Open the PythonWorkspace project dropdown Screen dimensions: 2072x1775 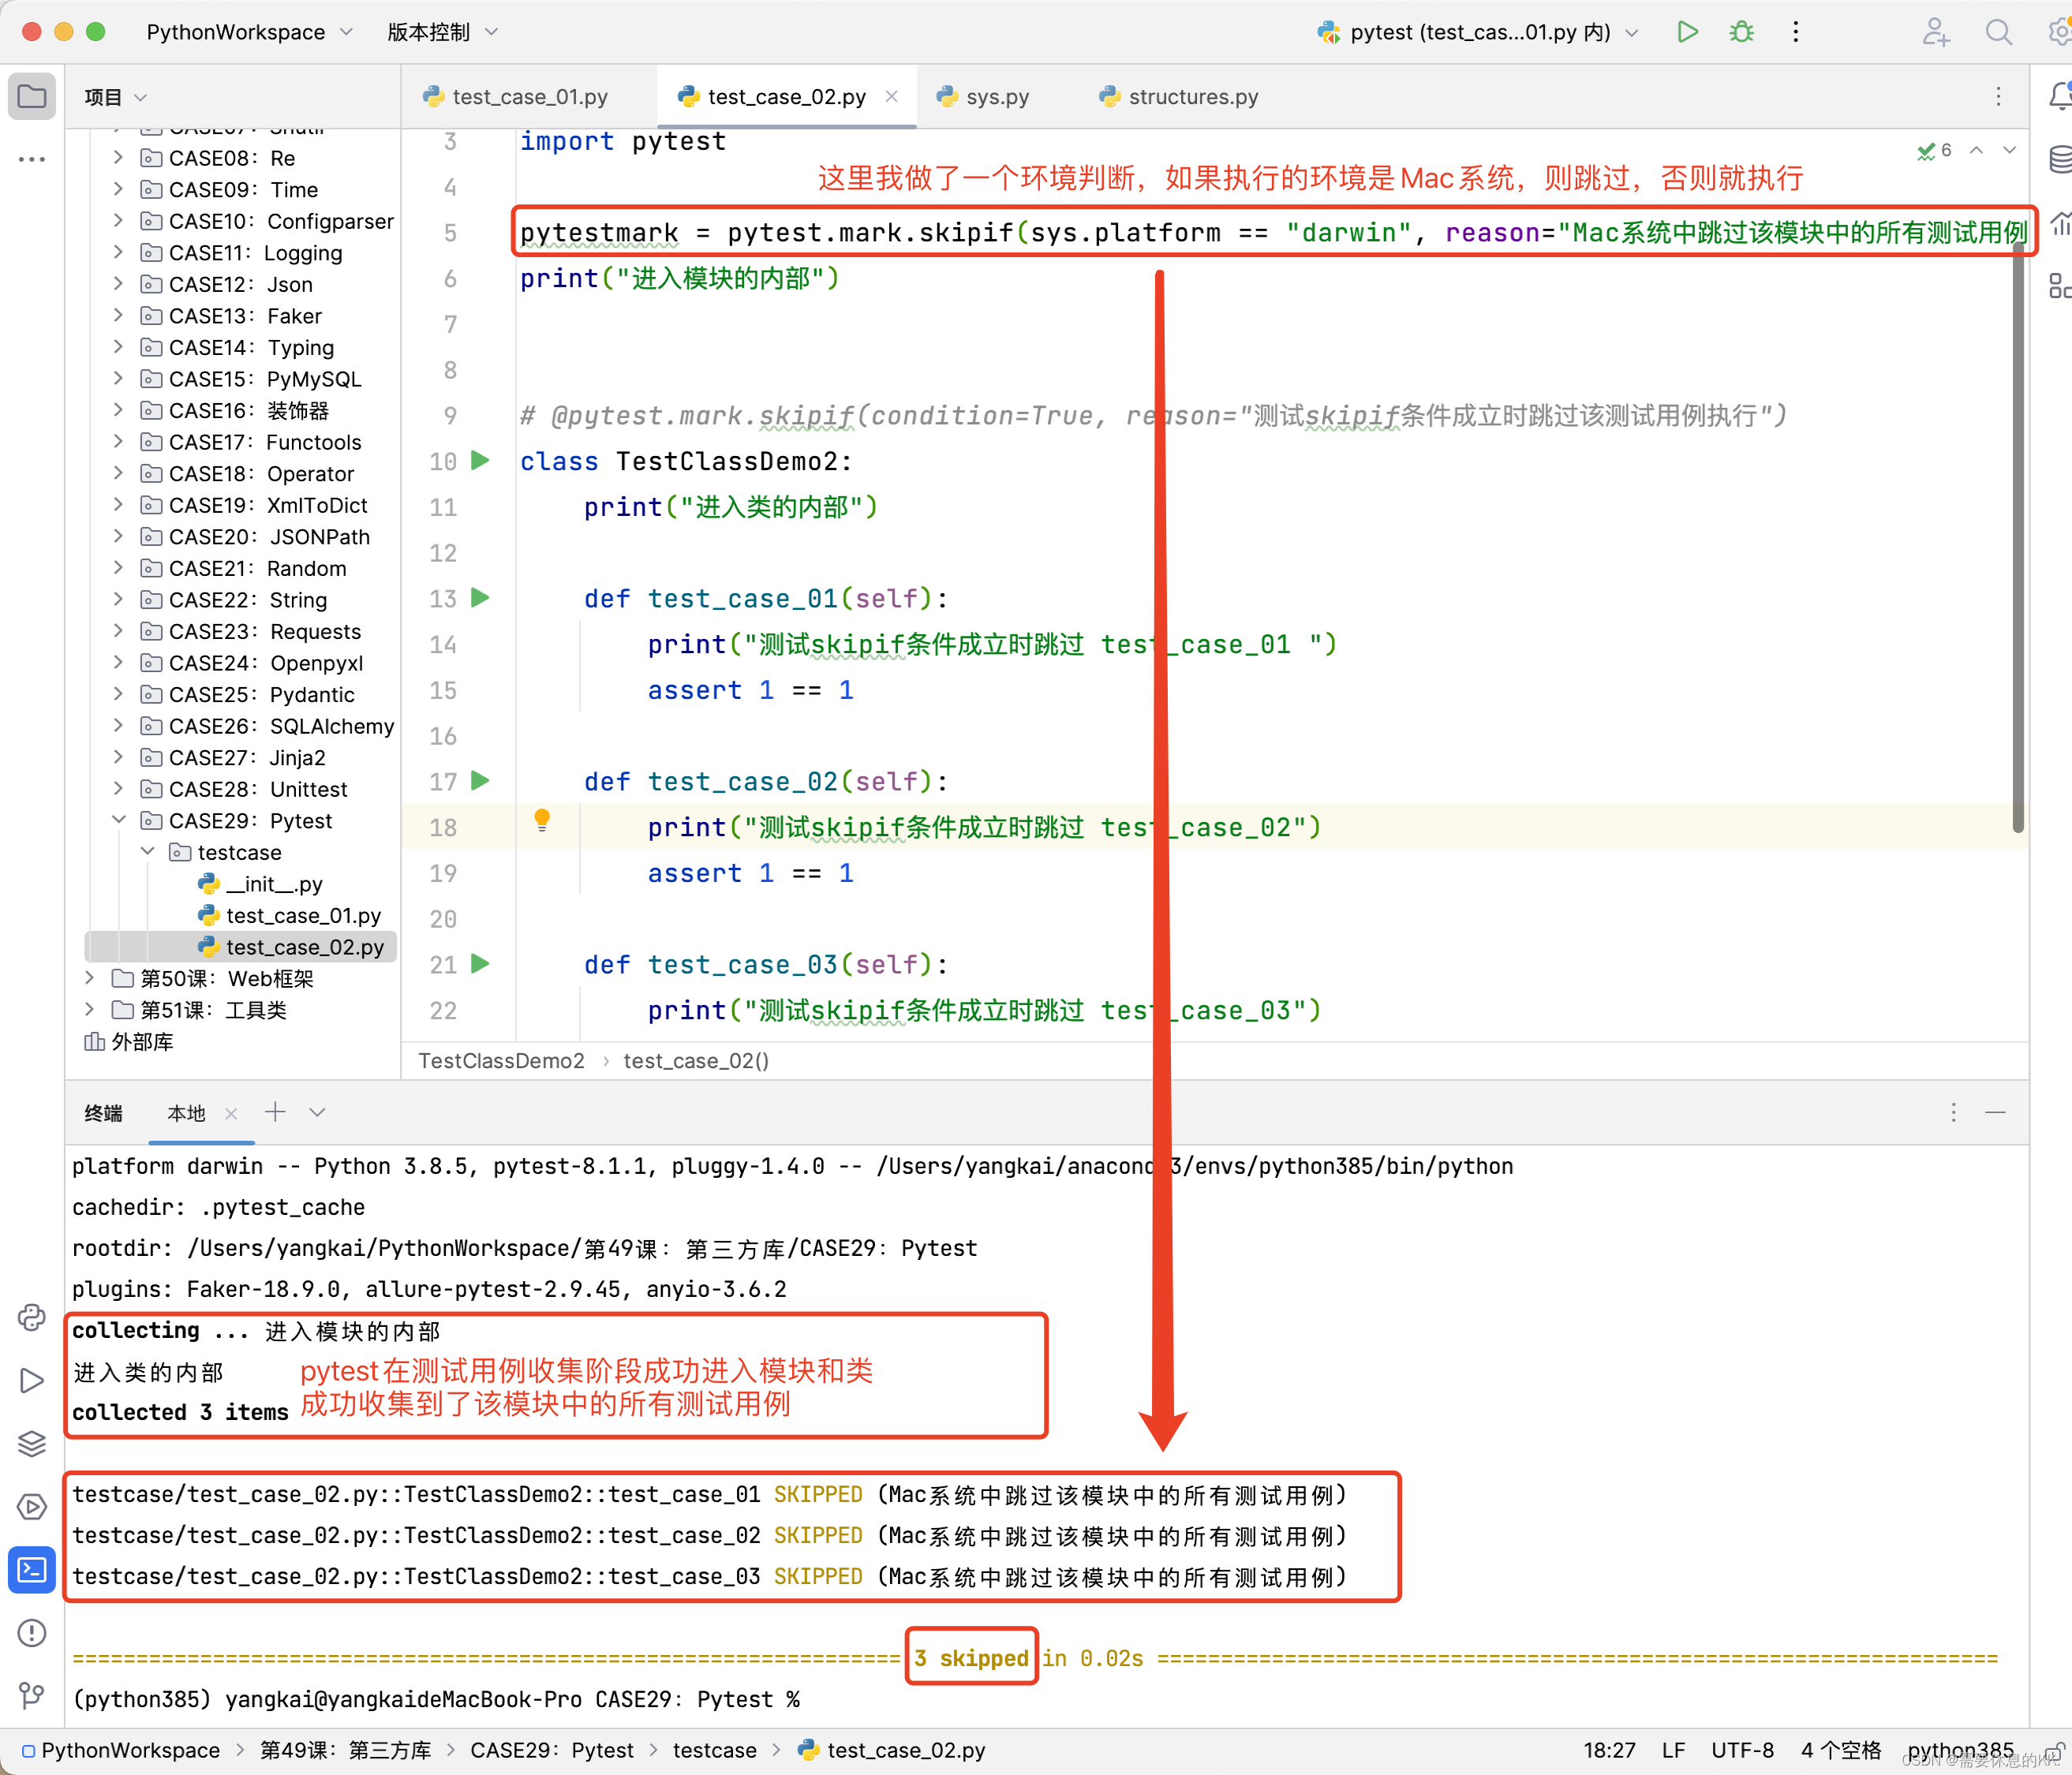coord(249,32)
